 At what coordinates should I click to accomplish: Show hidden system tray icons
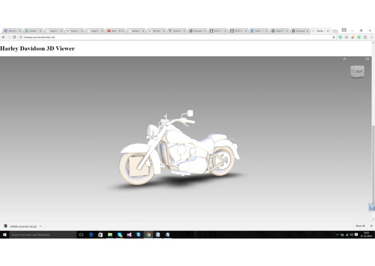[x=337, y=235]
